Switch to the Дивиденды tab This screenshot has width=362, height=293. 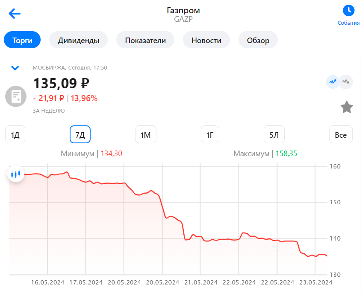pyautogui.click(x=78, y=40)
